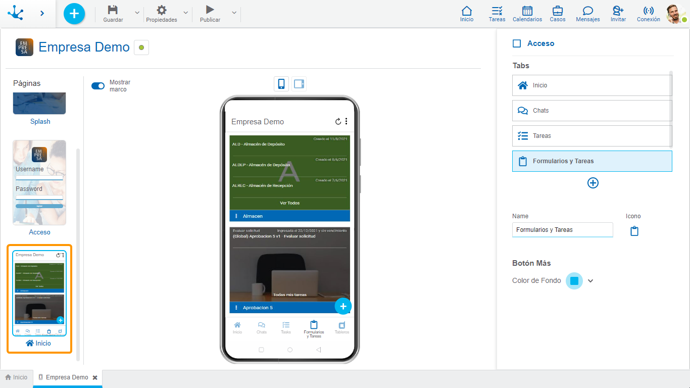
Task: Click the Android home circle button
Action: tap(290, 350)
